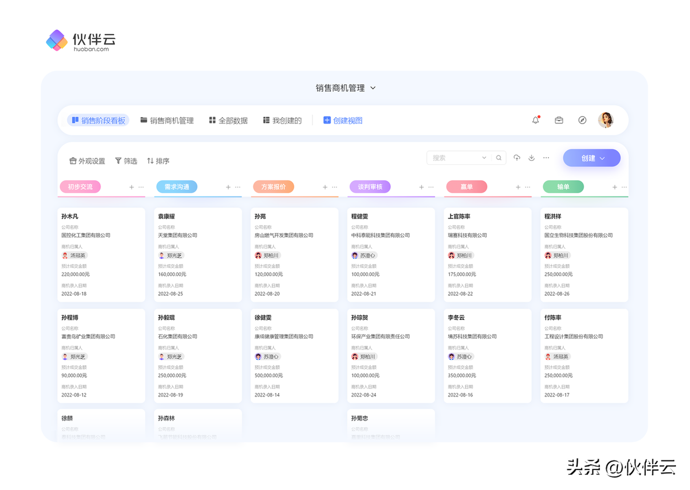Click 创建视图 to add view
690x490 pixels.
pyautogui.click(x=343, y=120)
